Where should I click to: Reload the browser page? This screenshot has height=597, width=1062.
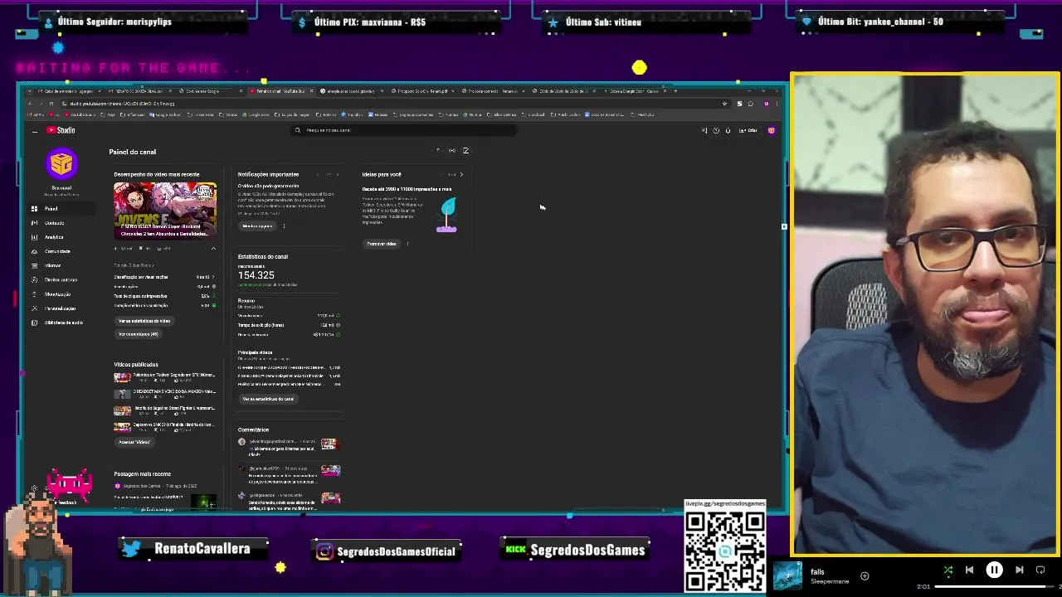tap(52, 104)
